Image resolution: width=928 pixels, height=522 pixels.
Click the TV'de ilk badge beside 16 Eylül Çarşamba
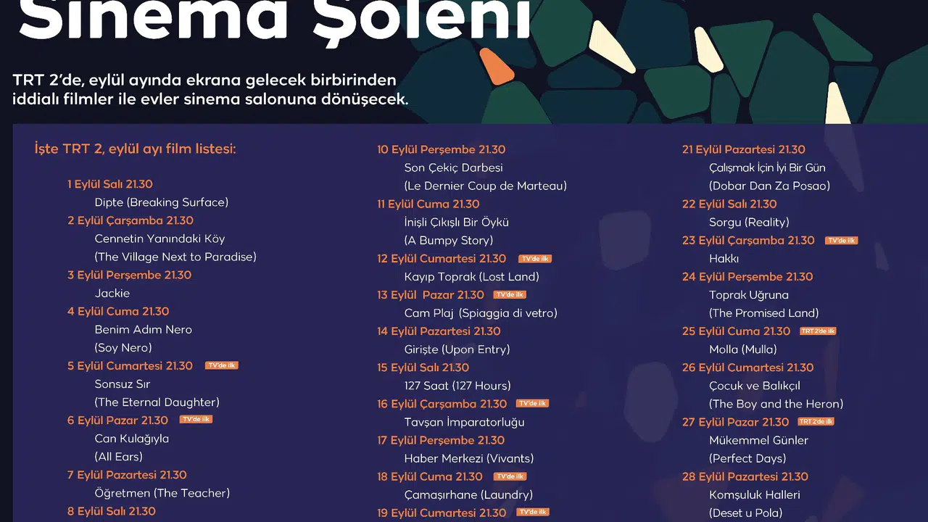coord(533,403)
